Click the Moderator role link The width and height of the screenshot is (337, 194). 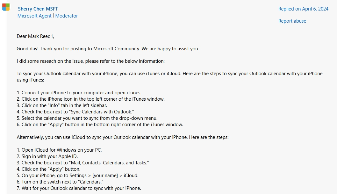tap(67, 16)
